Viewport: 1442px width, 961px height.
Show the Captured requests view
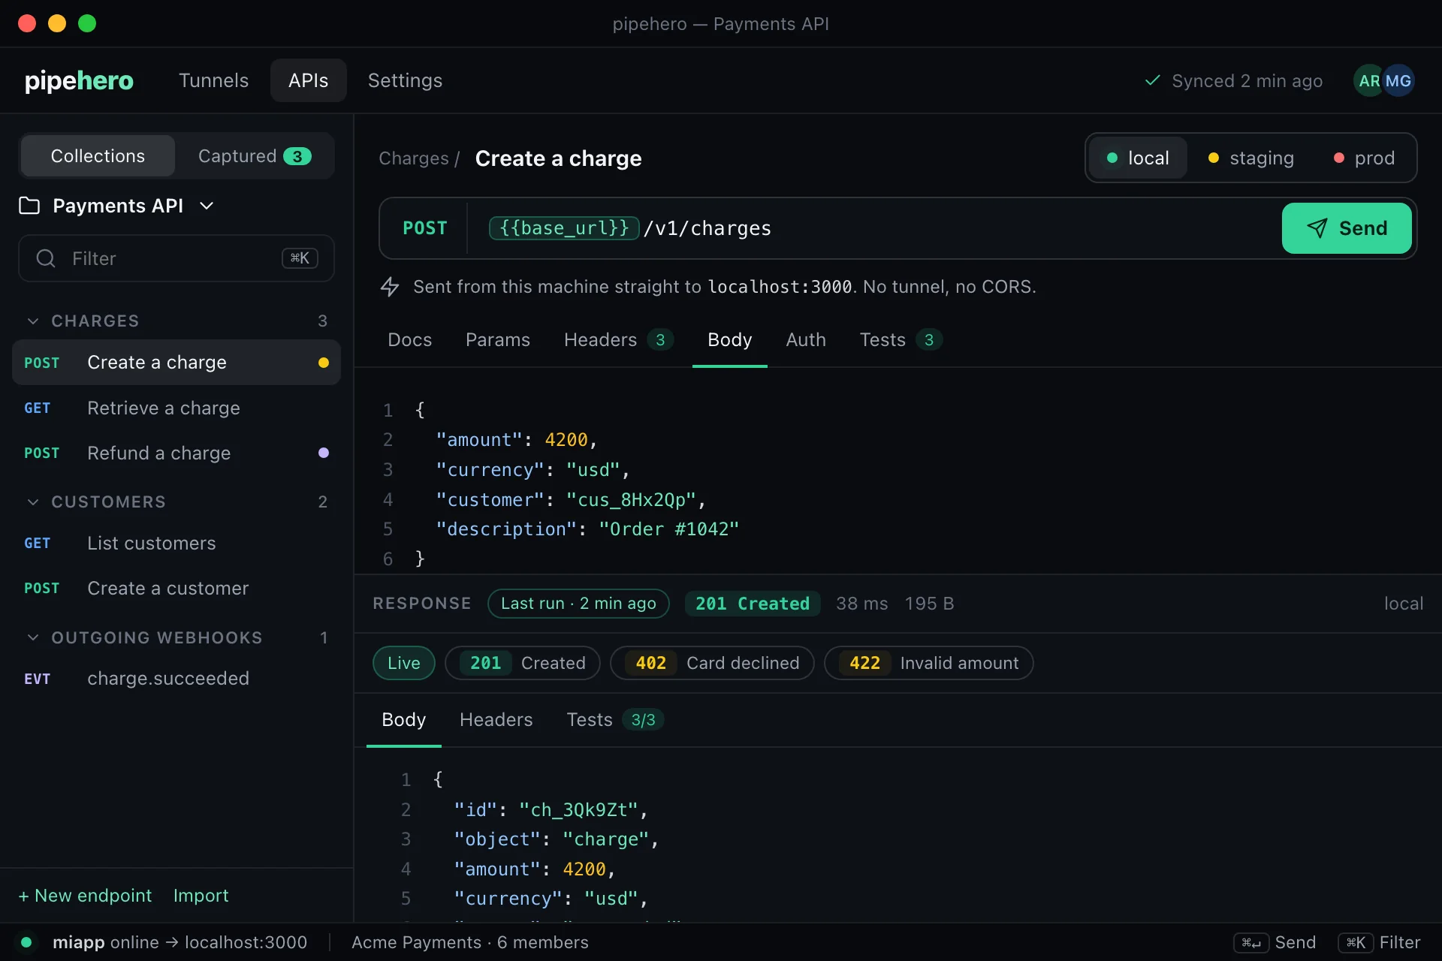[255, 156]
